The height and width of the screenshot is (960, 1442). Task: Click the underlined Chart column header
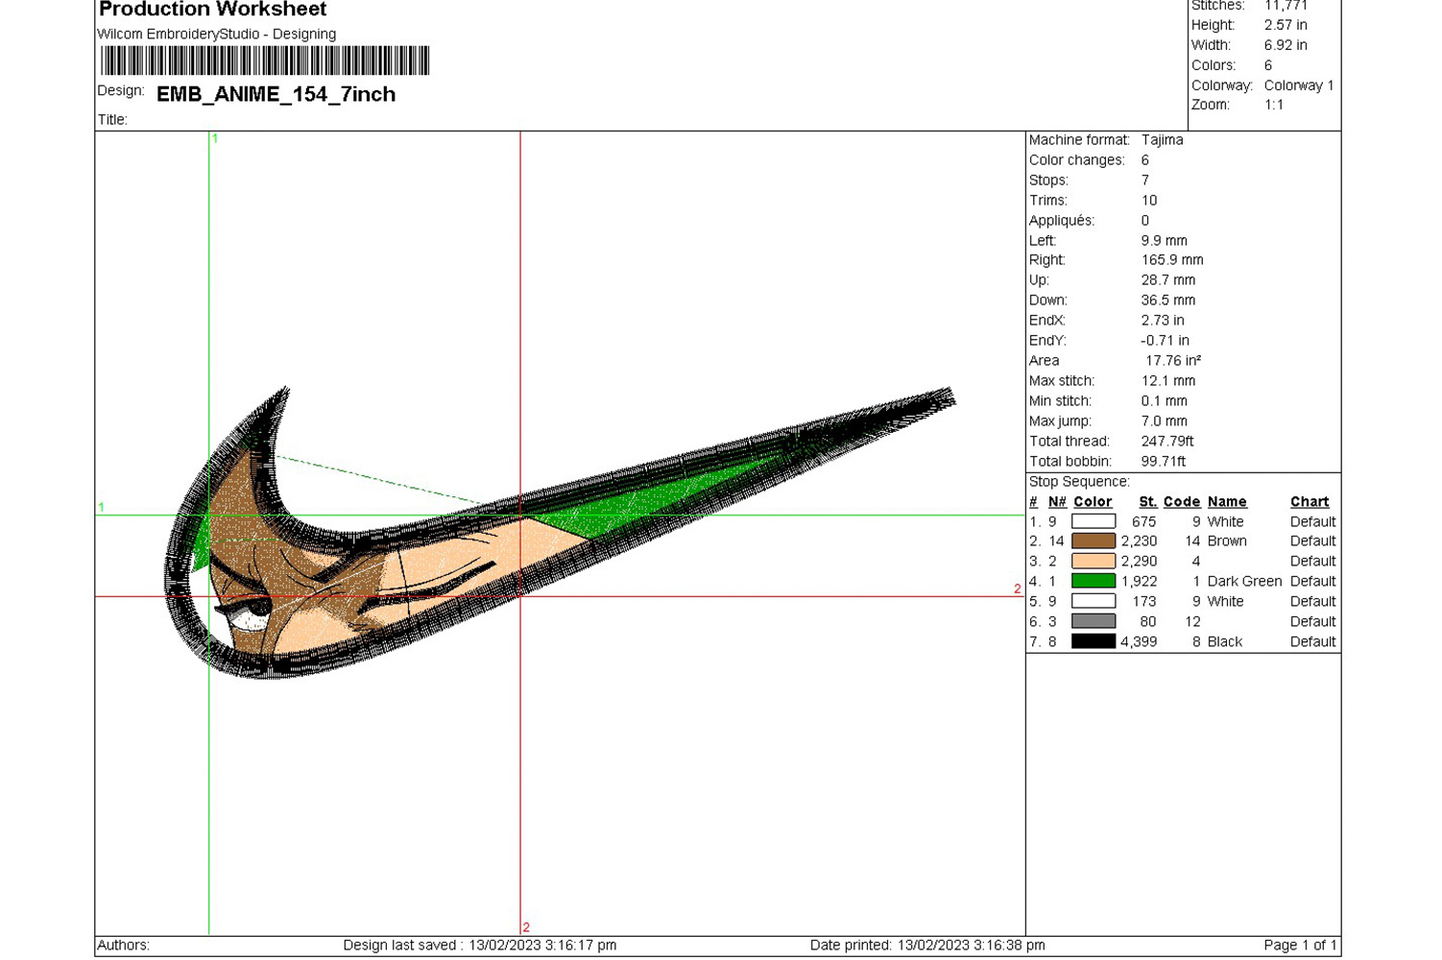(x=1309, y=501)
